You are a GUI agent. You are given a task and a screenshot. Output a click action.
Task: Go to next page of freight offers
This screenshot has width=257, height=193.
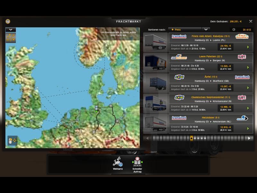[249, 138]
